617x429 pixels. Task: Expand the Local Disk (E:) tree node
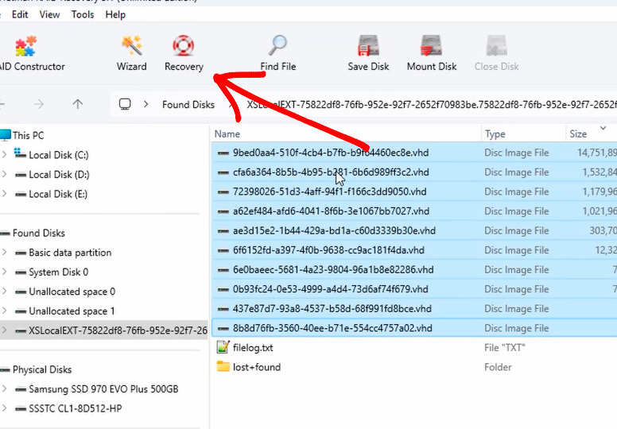(4, 194)
